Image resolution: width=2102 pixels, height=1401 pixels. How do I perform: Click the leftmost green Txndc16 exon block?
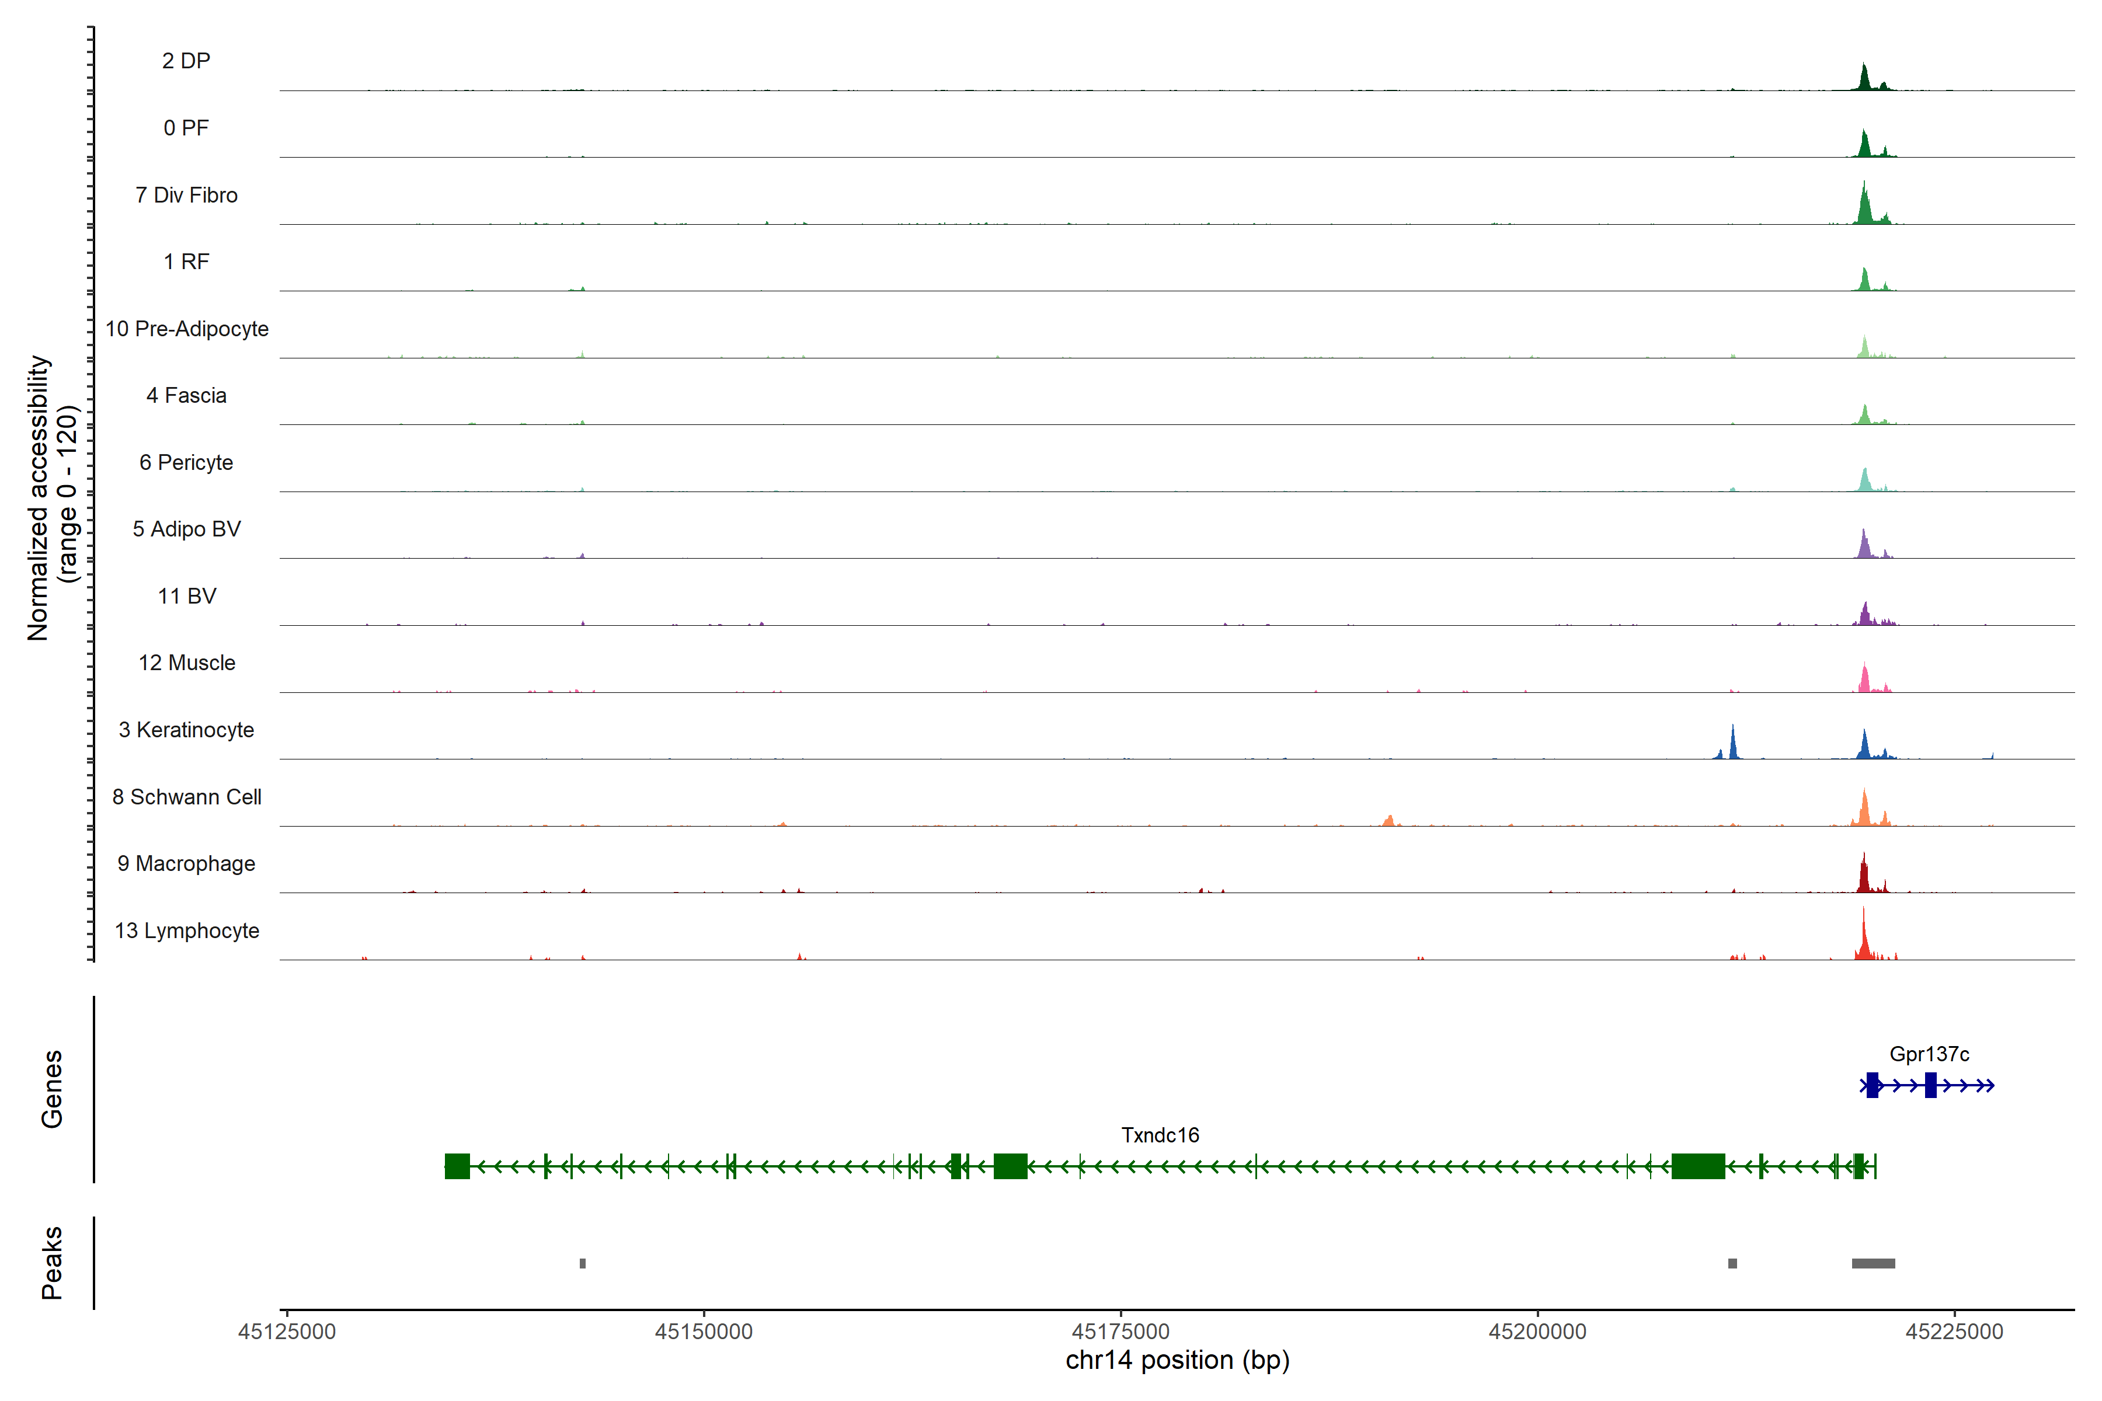(x=457, y=1166)
